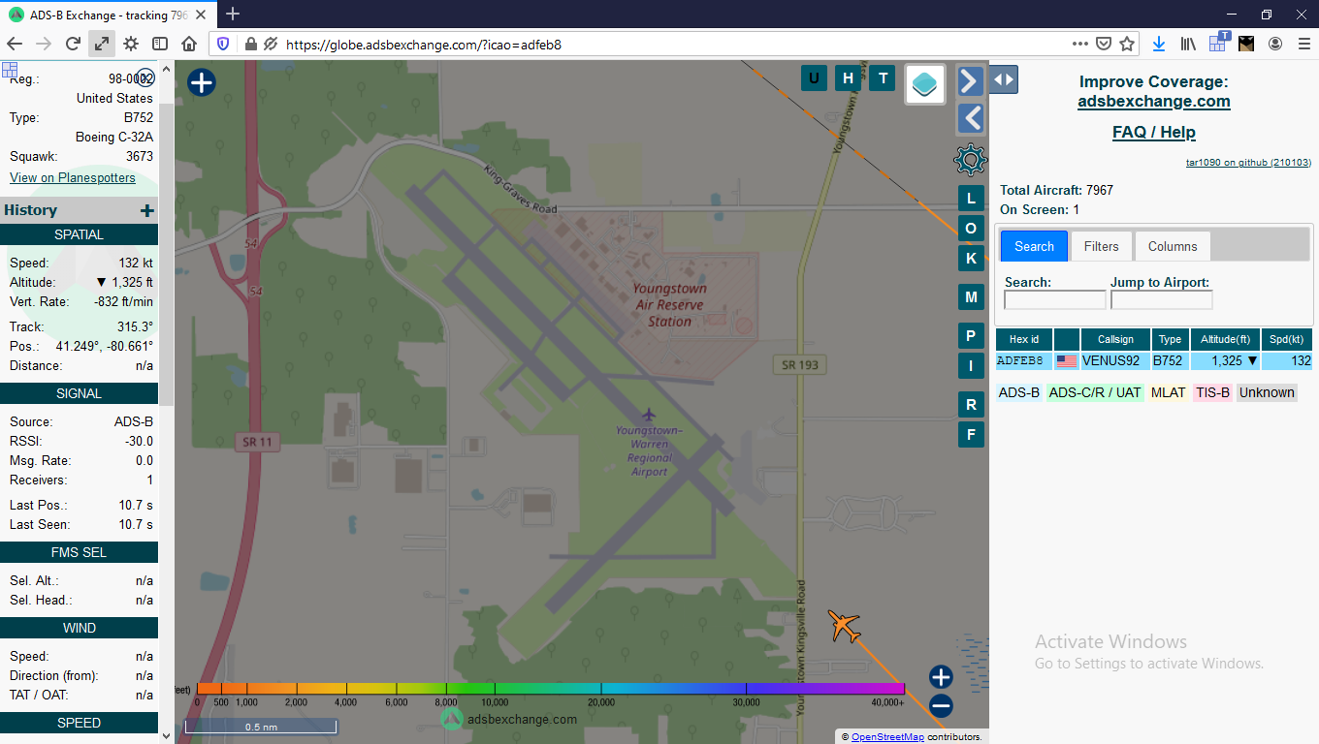Zoom out with the map minus button

coord(941,705)
